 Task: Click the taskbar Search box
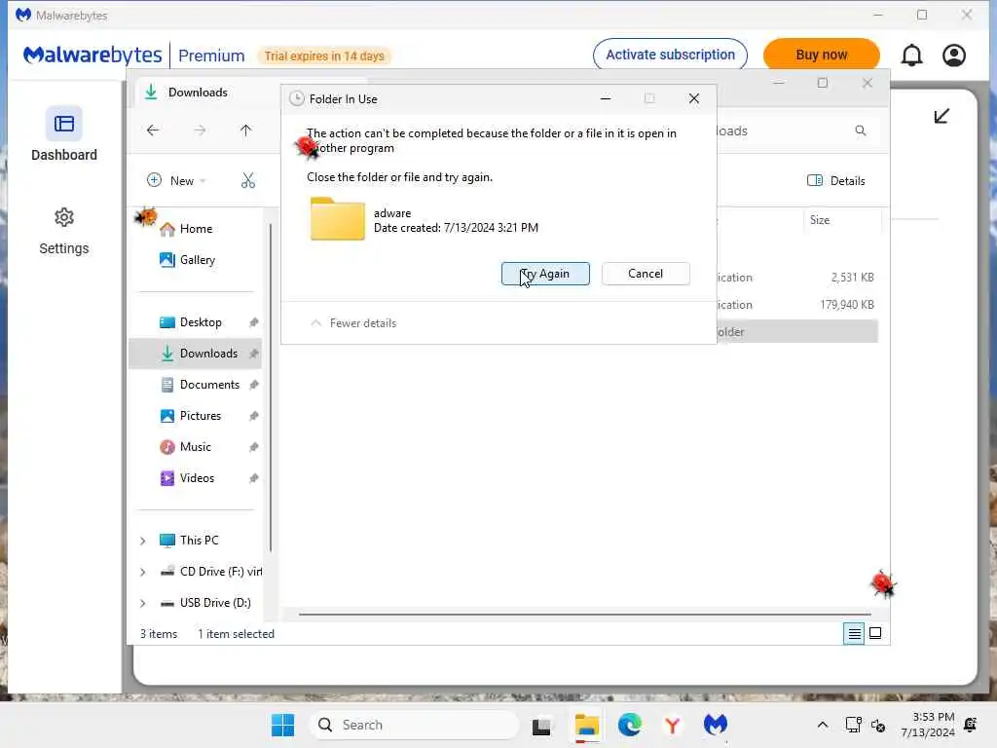pos(414,725)
